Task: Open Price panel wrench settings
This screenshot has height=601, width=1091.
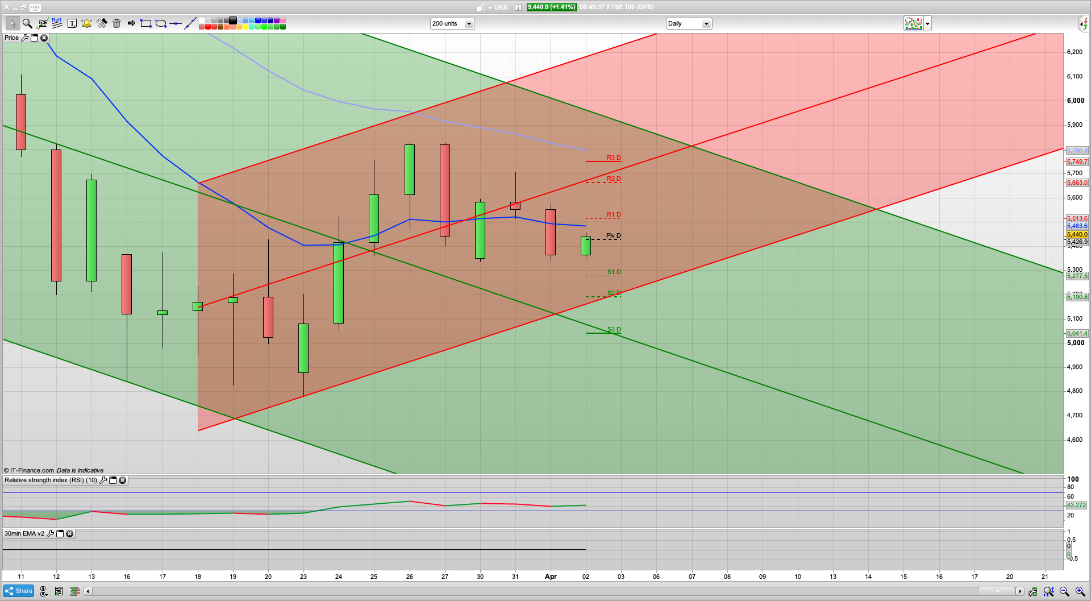Action: click(24, 38)
